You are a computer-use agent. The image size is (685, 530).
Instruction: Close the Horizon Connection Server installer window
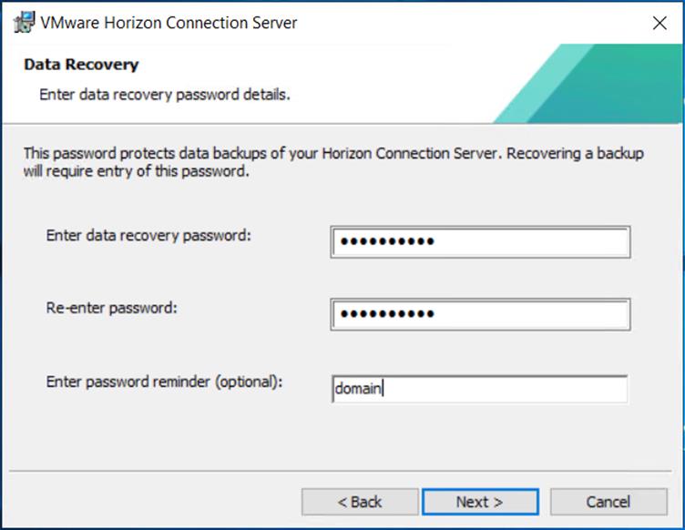point(659,24)
